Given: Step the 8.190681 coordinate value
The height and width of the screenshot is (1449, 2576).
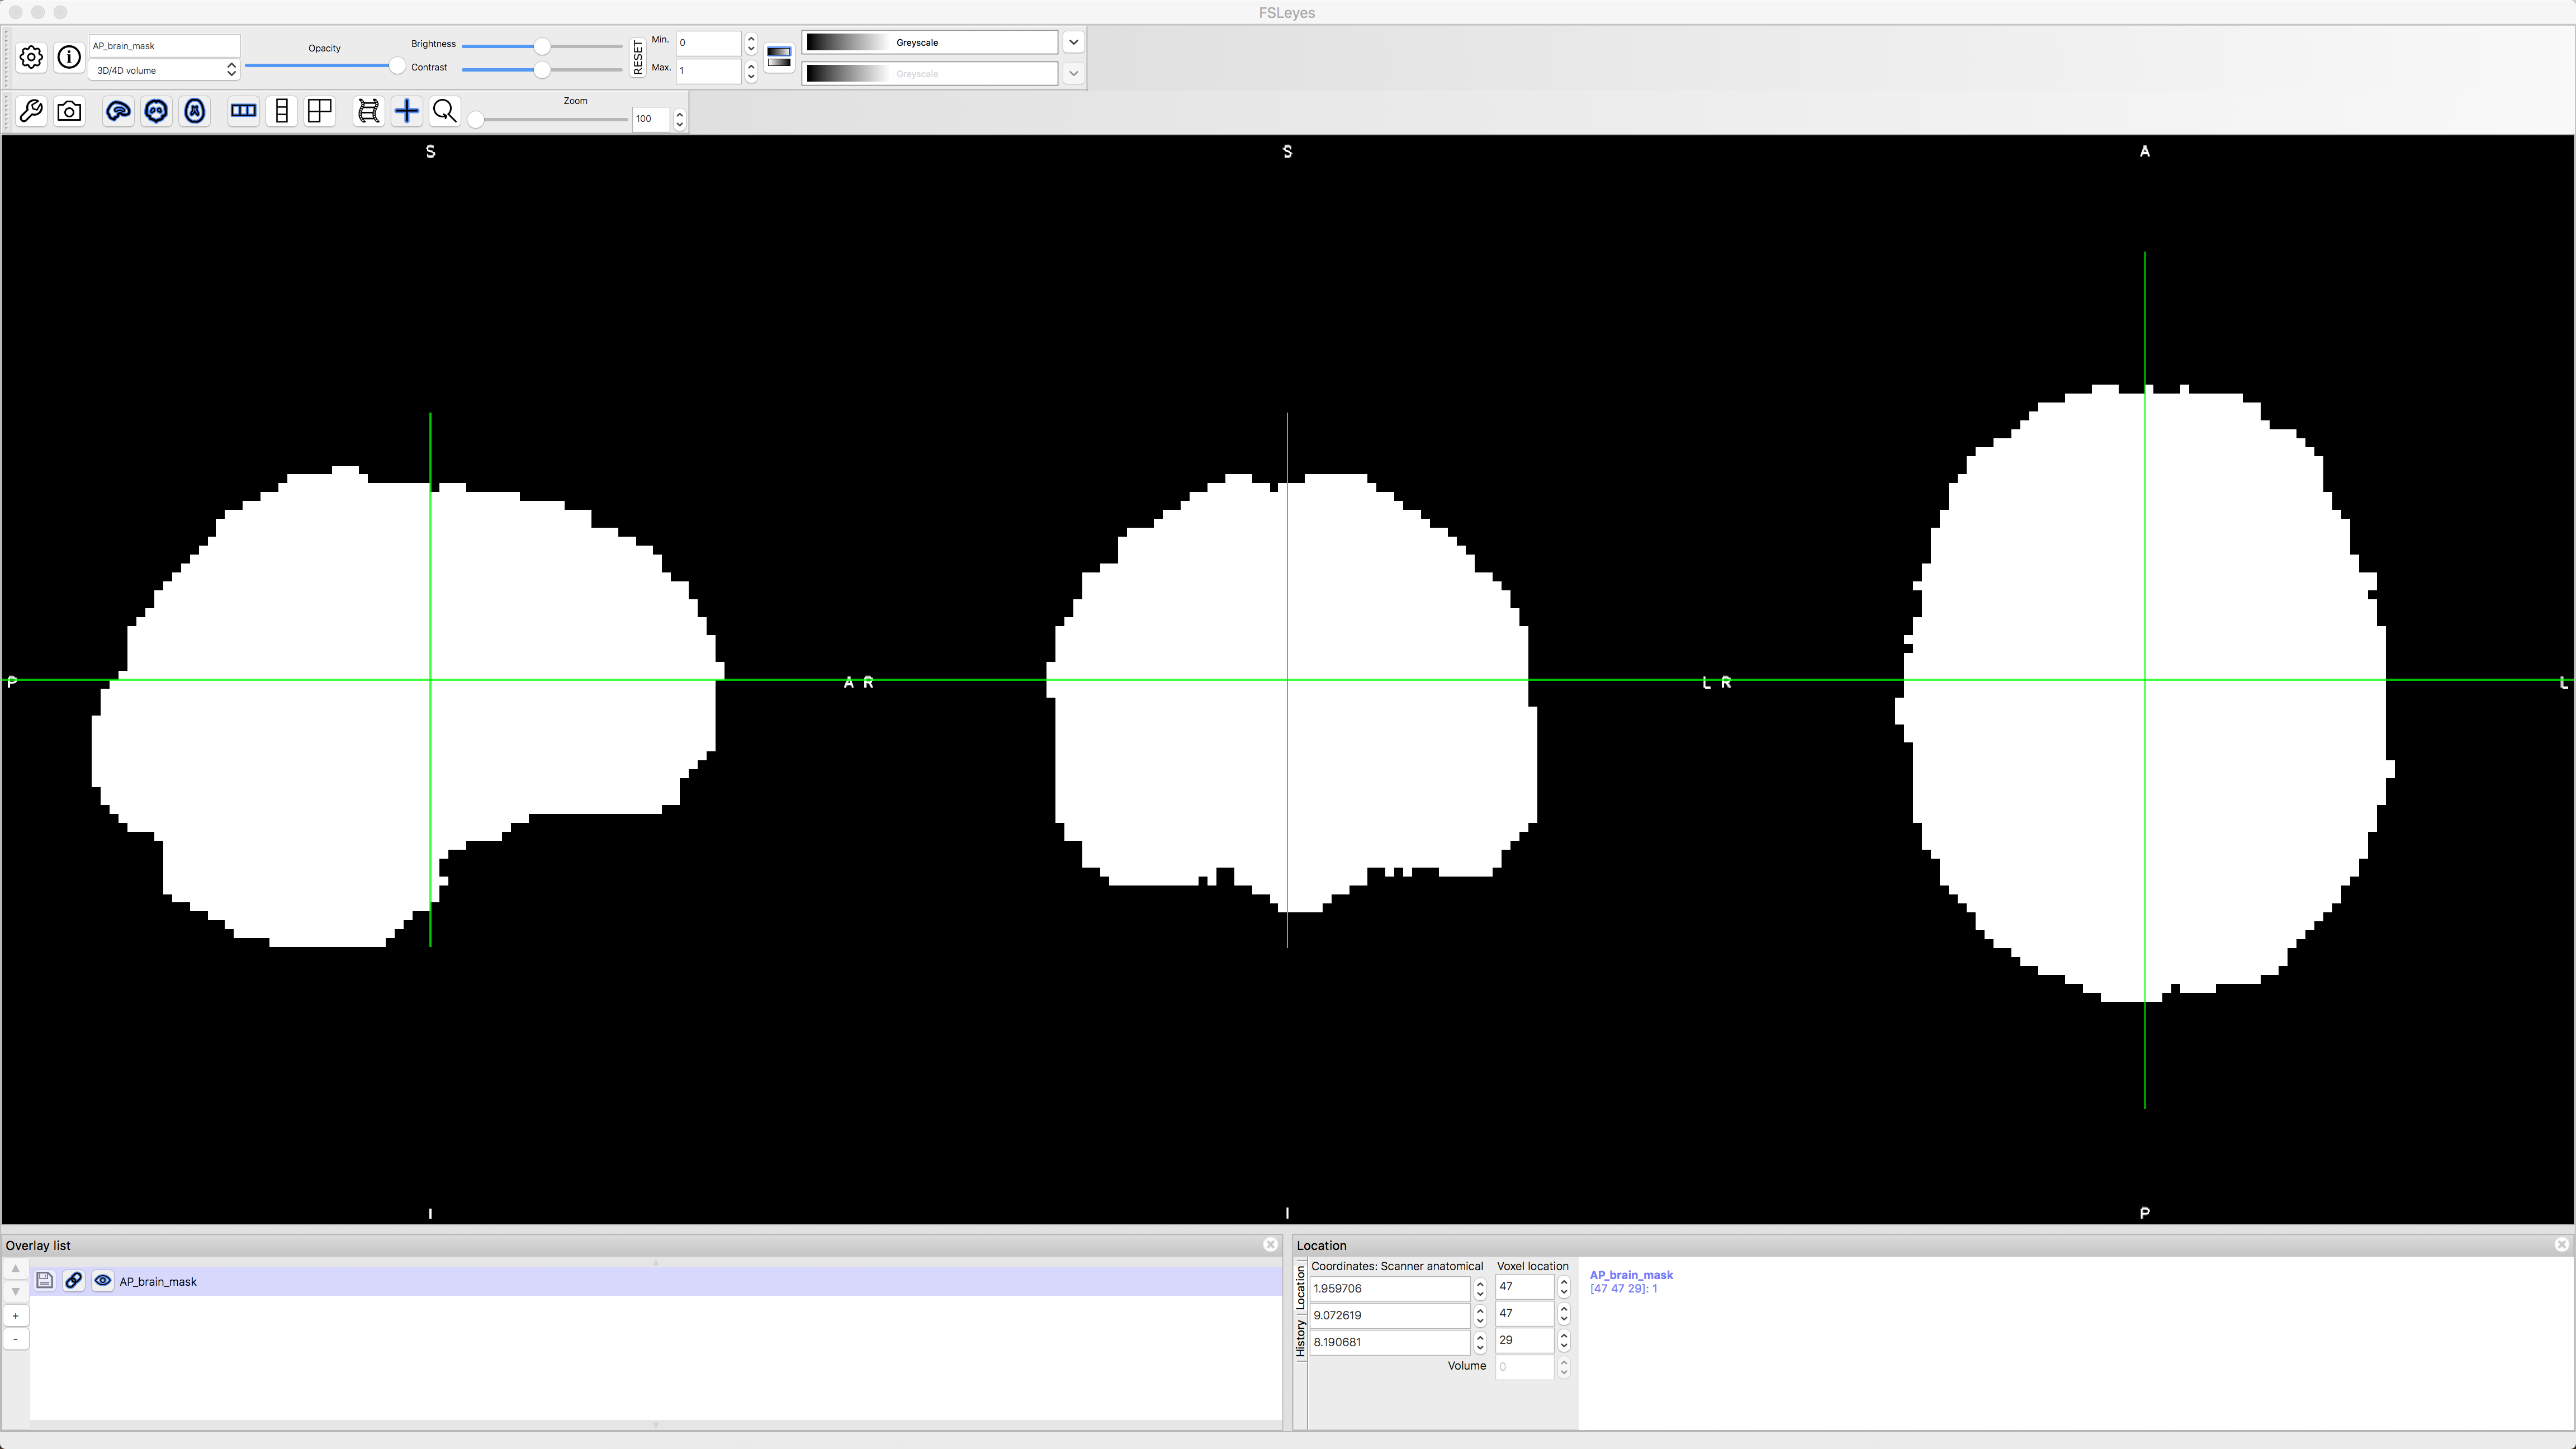Looking at the screenshot, I should click(x=1480, y=1342).
